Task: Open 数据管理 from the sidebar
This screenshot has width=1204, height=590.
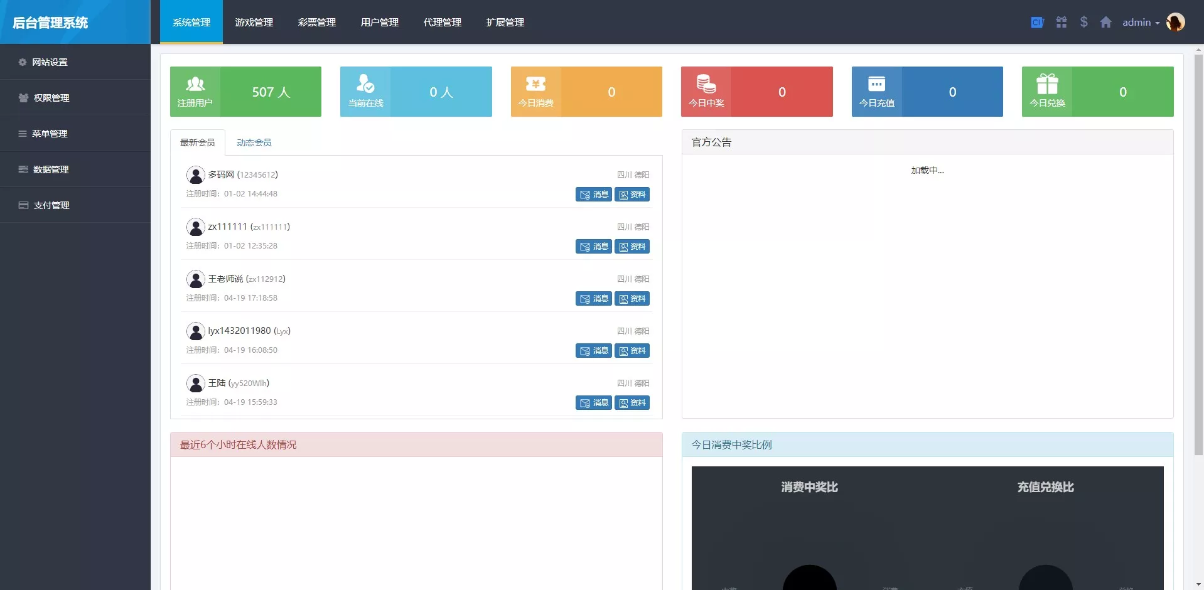Action: [x=50, y=169]
